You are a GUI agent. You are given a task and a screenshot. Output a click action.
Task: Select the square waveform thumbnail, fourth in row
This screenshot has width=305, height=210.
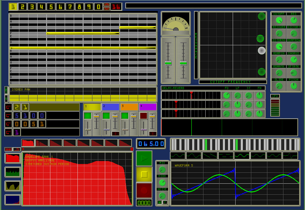[226, 156]
